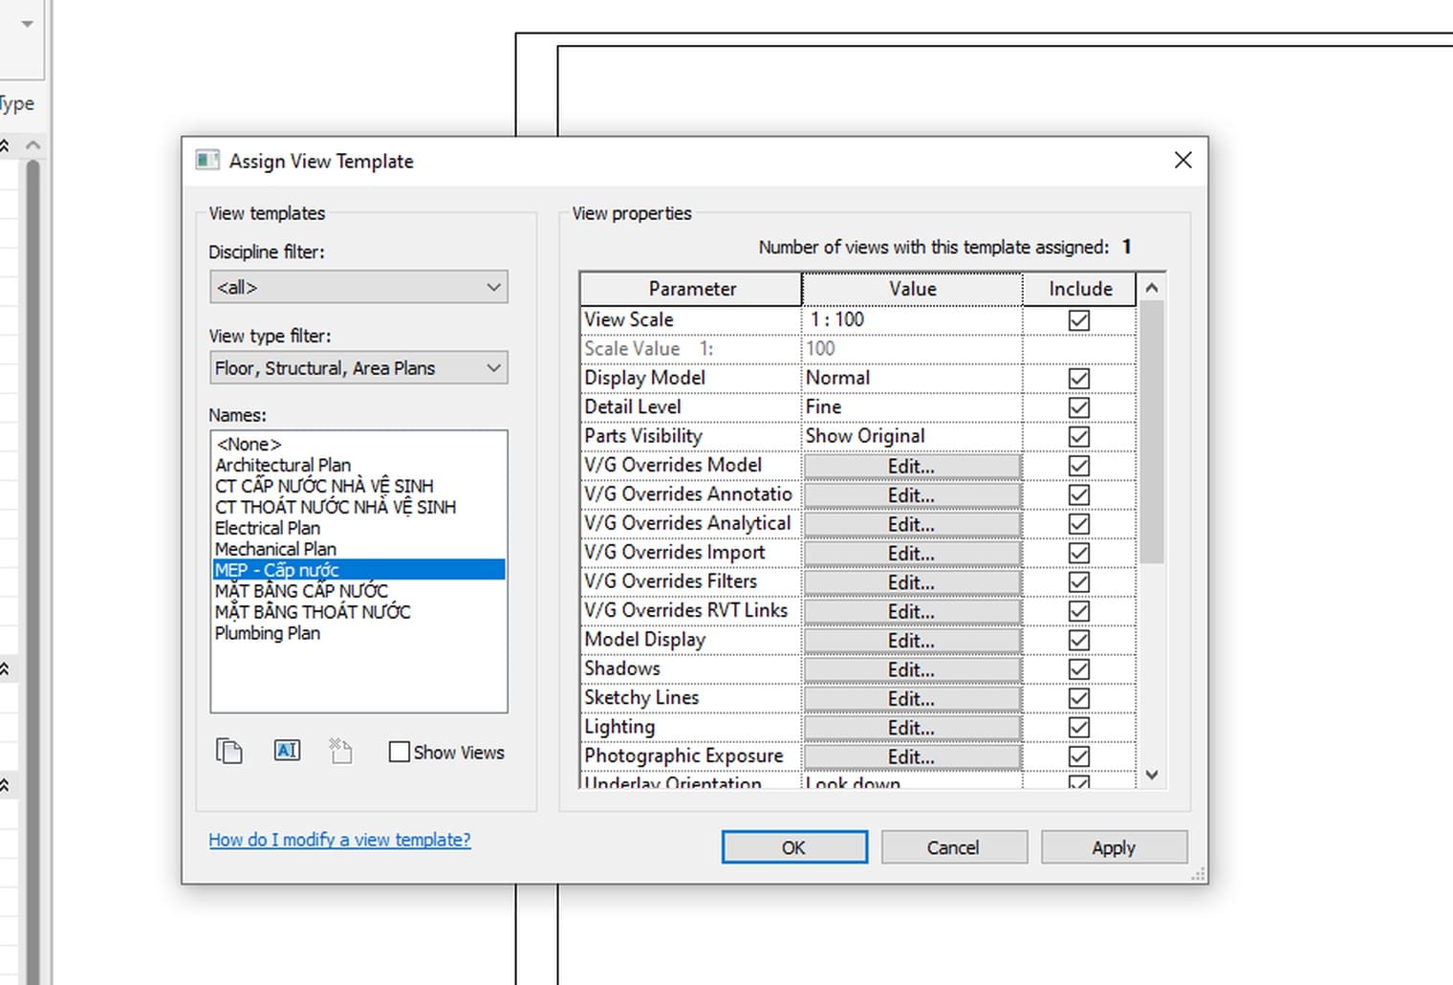This screenshot has width=1453, height=985.
Task: Click the Cancel button
Action: [x=953, y=847]
